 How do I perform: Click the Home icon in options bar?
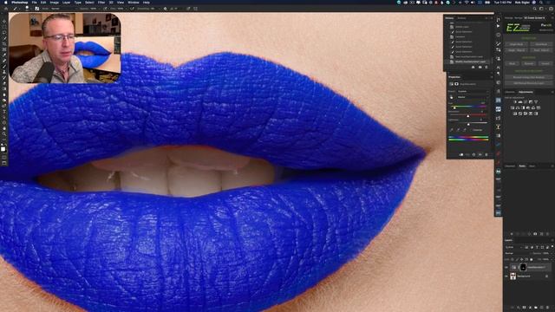(6, 9)
